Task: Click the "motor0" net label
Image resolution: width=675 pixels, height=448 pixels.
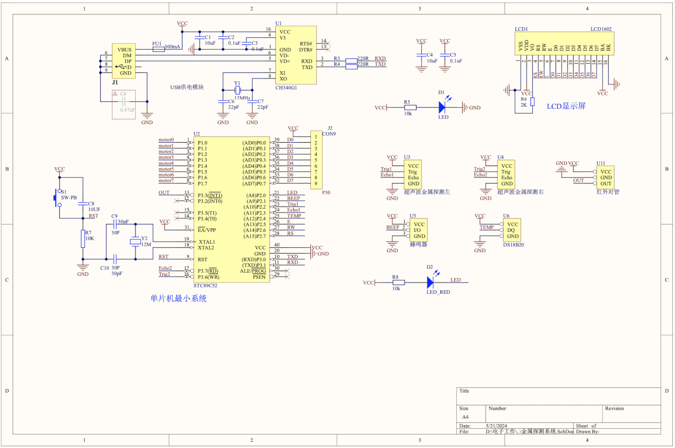Action: click(x=166, y=140)
